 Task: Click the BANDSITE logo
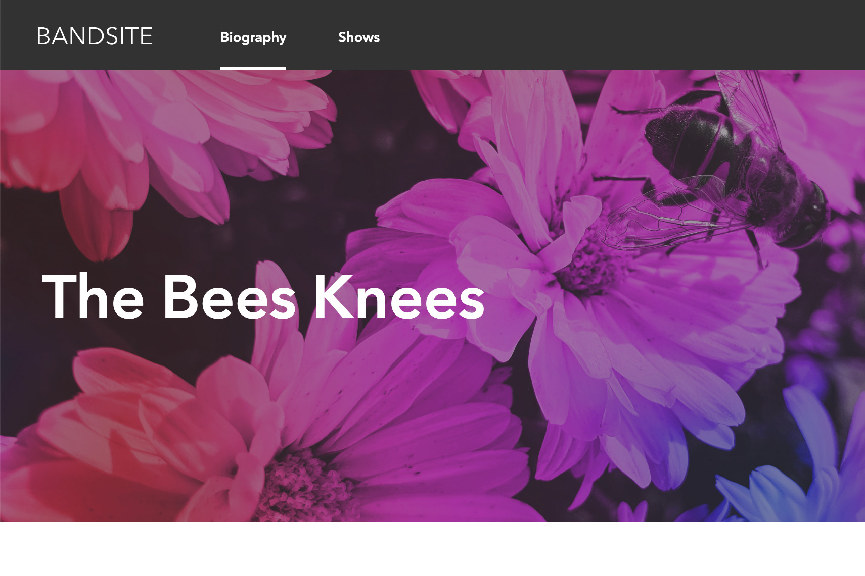[95, 36]
